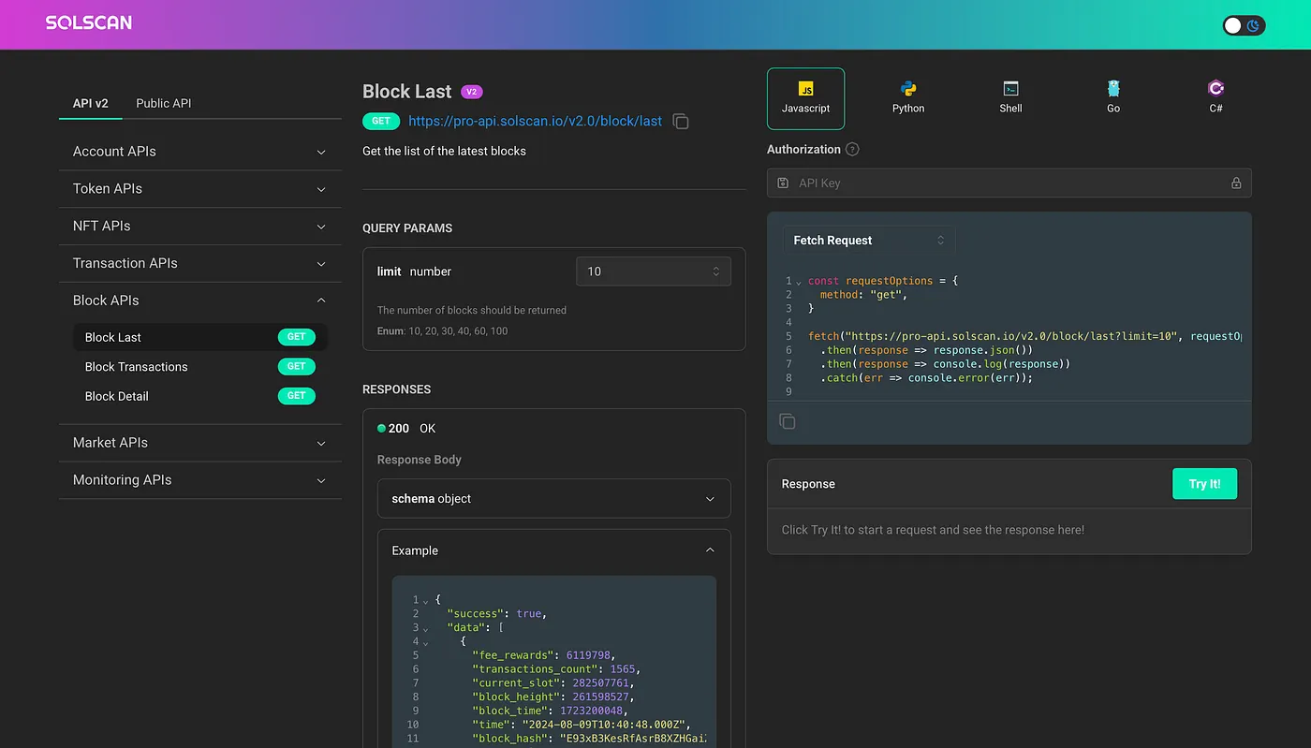1311x748 pixels.
Task: Click the Try It! button
Action: (1204, 484)
